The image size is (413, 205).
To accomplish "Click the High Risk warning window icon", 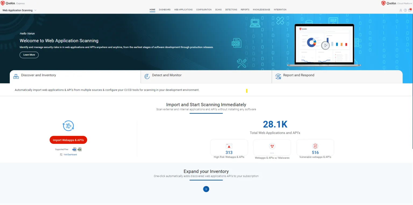I will tap(229, 146).
